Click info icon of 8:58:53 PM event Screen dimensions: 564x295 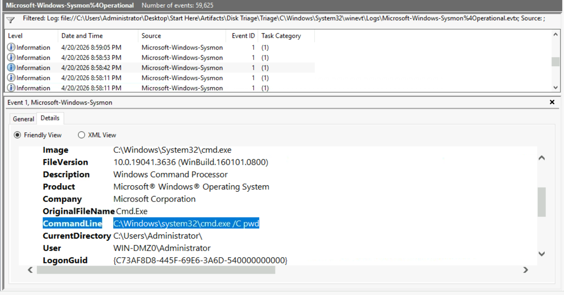coord(11,58)
